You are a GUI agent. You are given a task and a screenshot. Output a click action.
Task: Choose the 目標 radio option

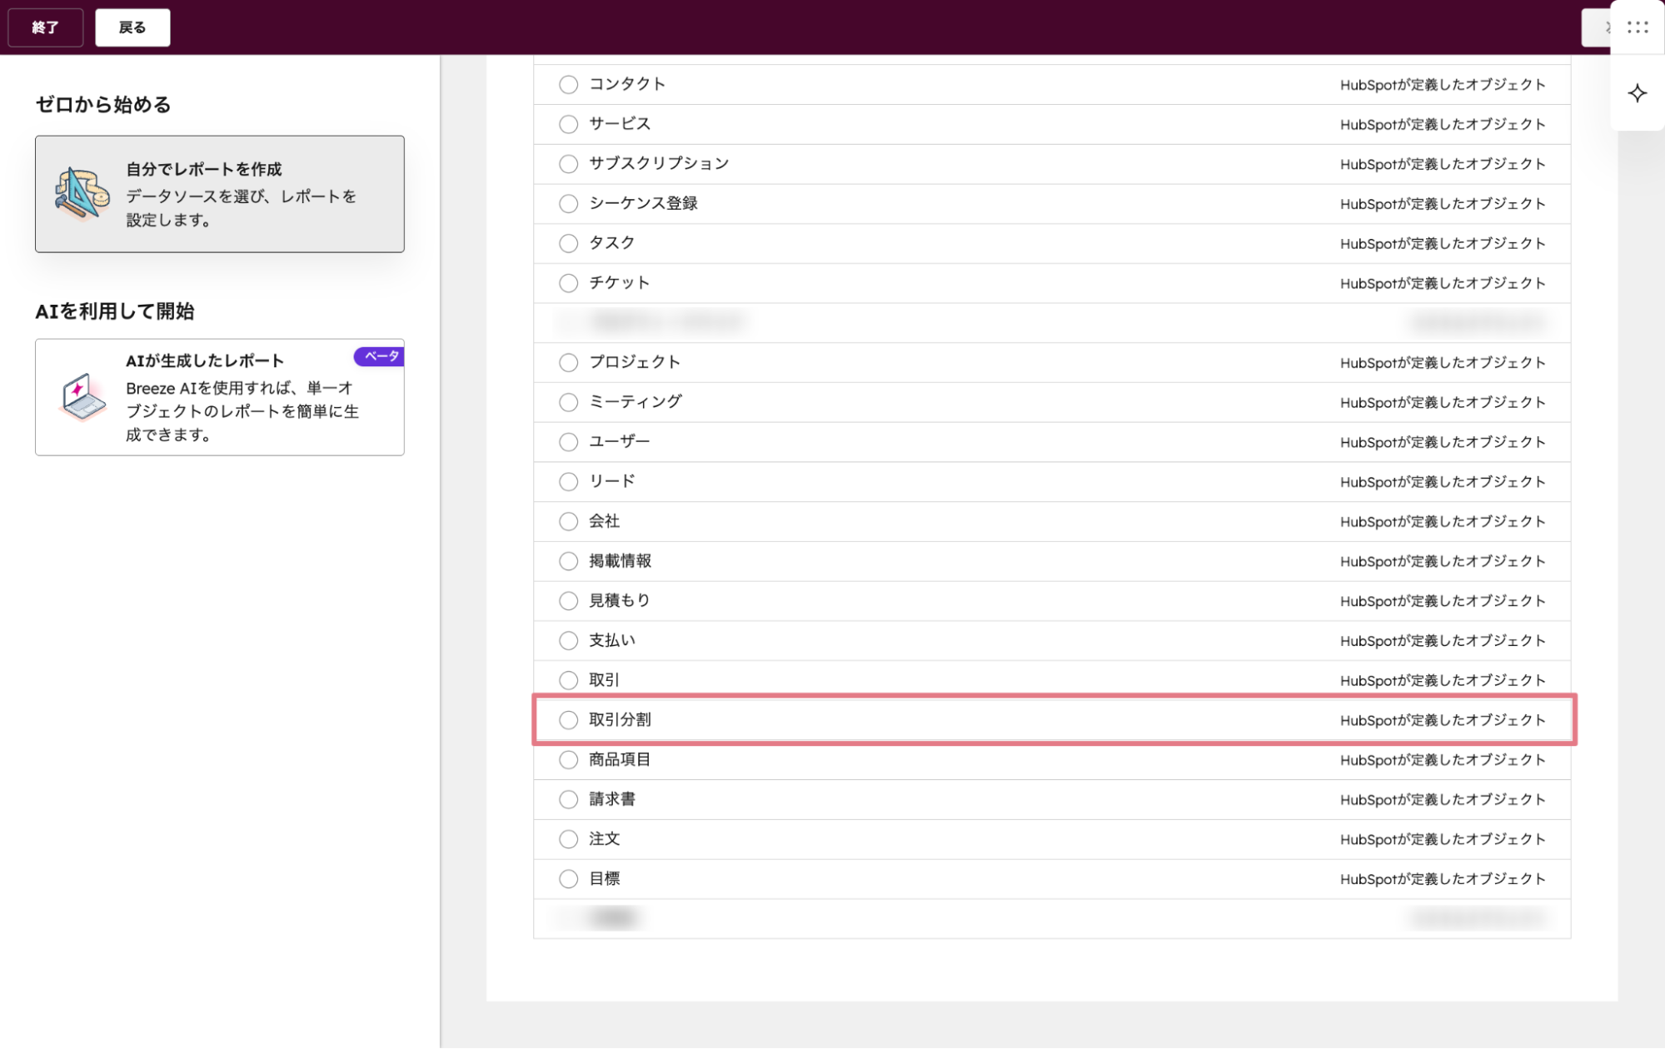point(568,878)
